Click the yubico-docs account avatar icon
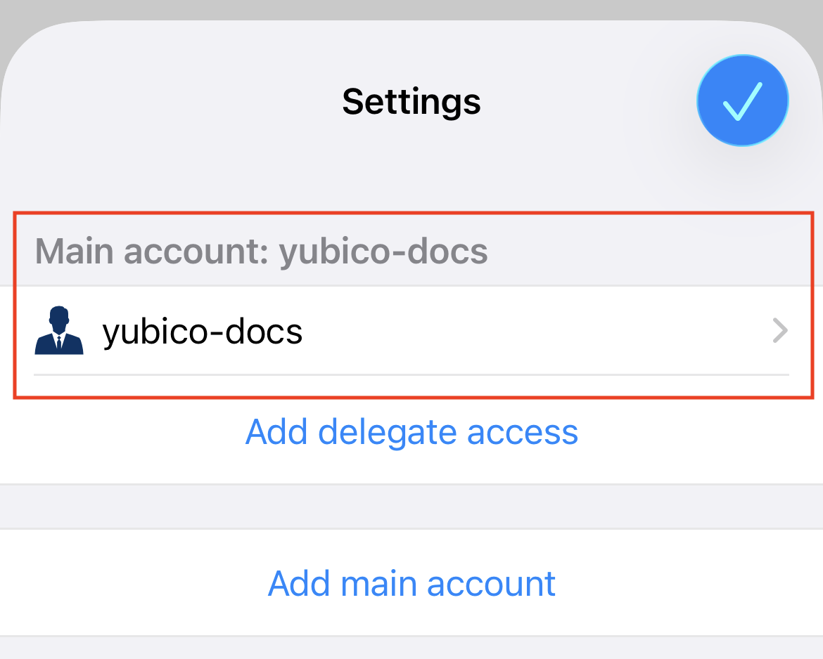 pyautogui.click(x=59, y=330)
